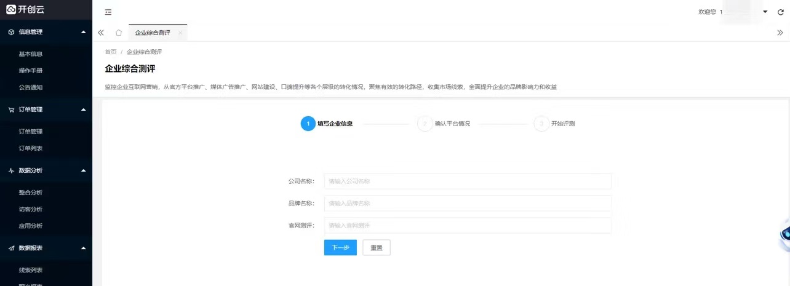Select 访客分析 from the sidebar
The width and height of the screenshot is (790, 286).
31,209
